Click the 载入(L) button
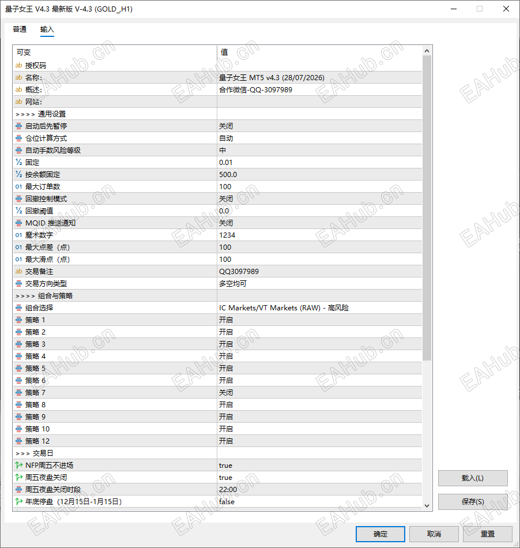The width and height of the screenshot is (520, 548). click(x=473, y=478)
